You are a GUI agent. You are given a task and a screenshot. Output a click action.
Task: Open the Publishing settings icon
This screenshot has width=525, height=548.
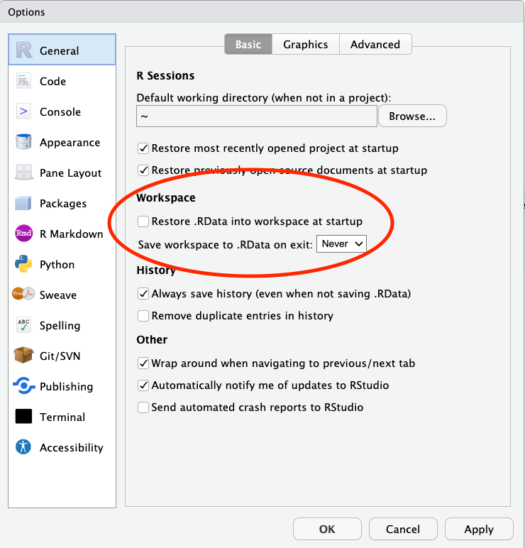23,386
